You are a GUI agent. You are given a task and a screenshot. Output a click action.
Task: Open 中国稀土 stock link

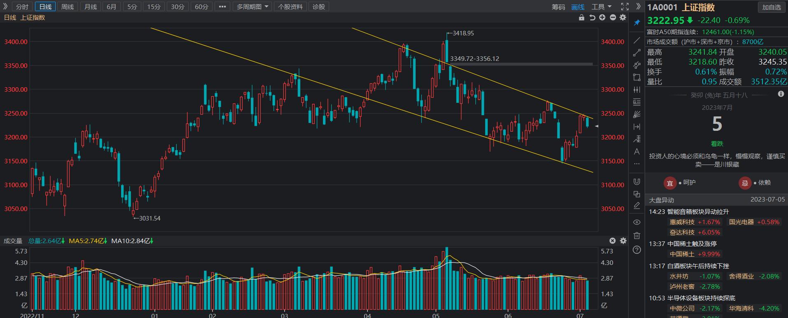[682, 254]
